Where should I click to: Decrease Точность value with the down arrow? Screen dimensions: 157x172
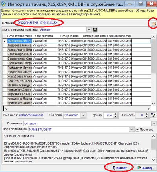click(147, 117)
